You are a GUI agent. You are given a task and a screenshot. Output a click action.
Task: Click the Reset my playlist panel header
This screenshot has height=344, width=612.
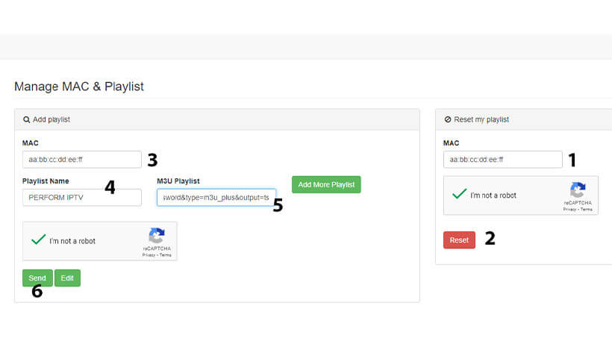pos(524,119)
